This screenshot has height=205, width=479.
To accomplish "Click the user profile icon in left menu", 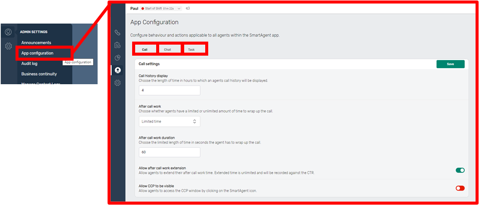I will coord(8,32).
